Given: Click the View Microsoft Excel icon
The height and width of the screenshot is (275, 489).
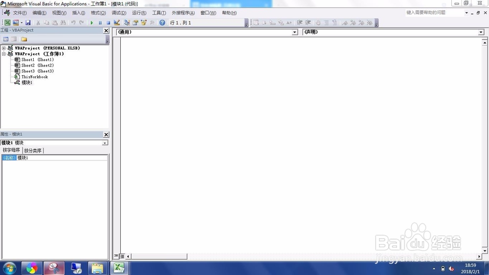Looking at the screenshot, I should (x=7, y=23).
